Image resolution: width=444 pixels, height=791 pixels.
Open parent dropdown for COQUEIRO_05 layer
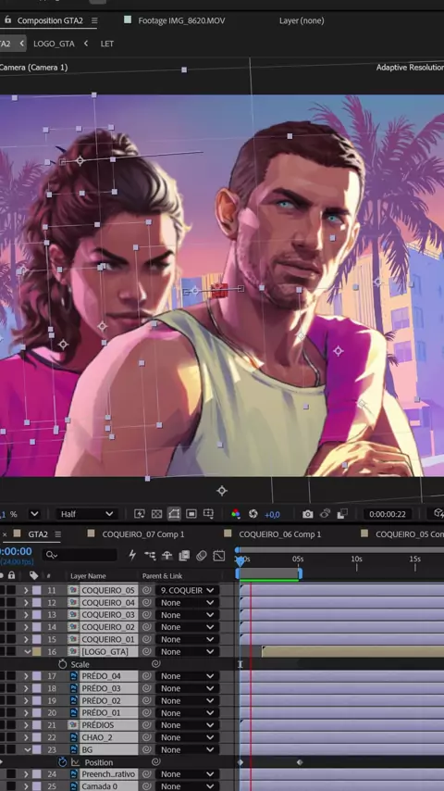[187, 590]
